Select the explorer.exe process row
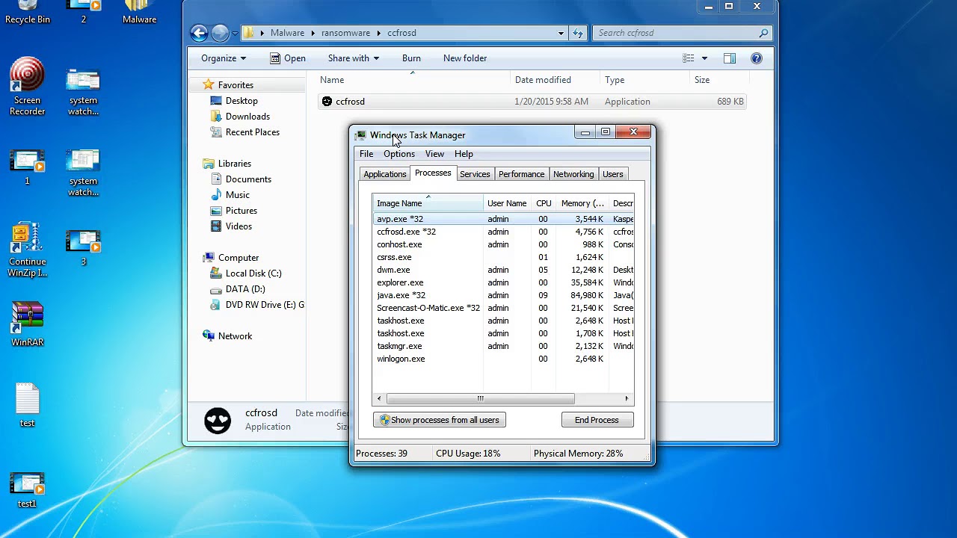The height and width of the screenshot is (538, 957). [504, 282]
